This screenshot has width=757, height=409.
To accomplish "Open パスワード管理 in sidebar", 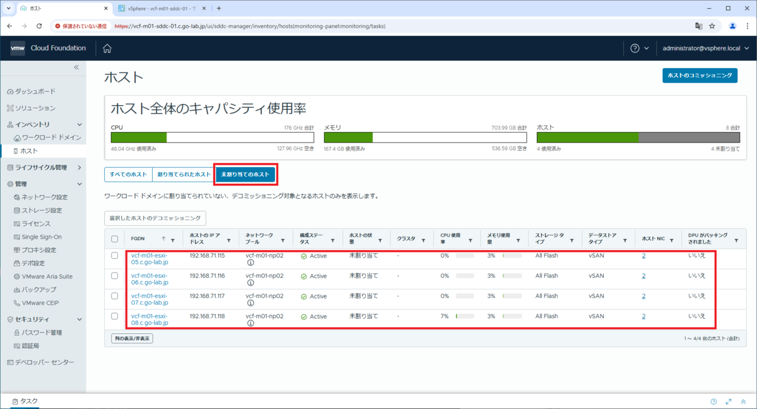I will click(42, 332).
